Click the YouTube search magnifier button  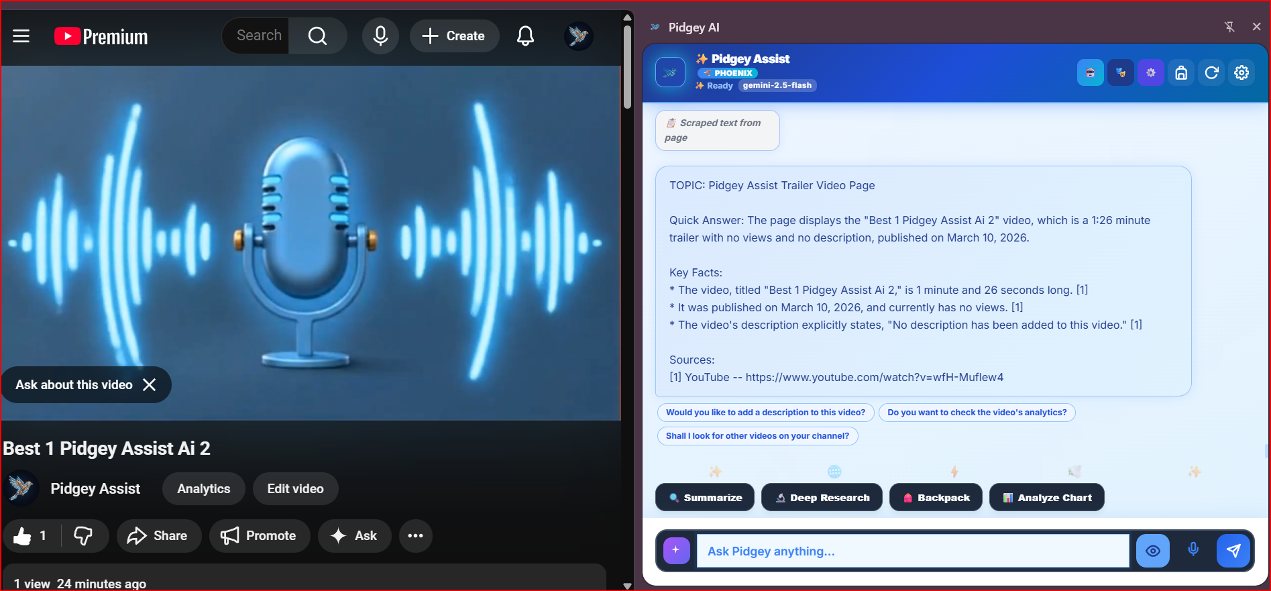[x=317, y=36]
